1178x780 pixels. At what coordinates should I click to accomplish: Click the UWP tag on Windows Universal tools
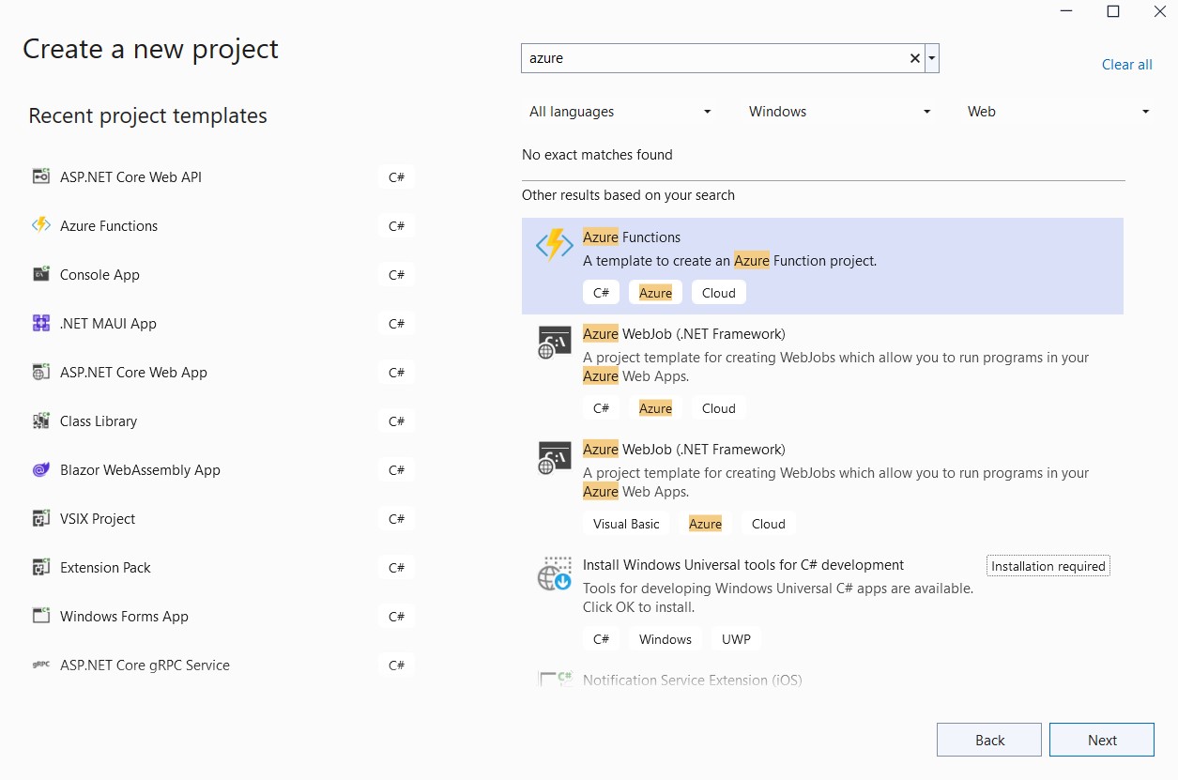736,639
